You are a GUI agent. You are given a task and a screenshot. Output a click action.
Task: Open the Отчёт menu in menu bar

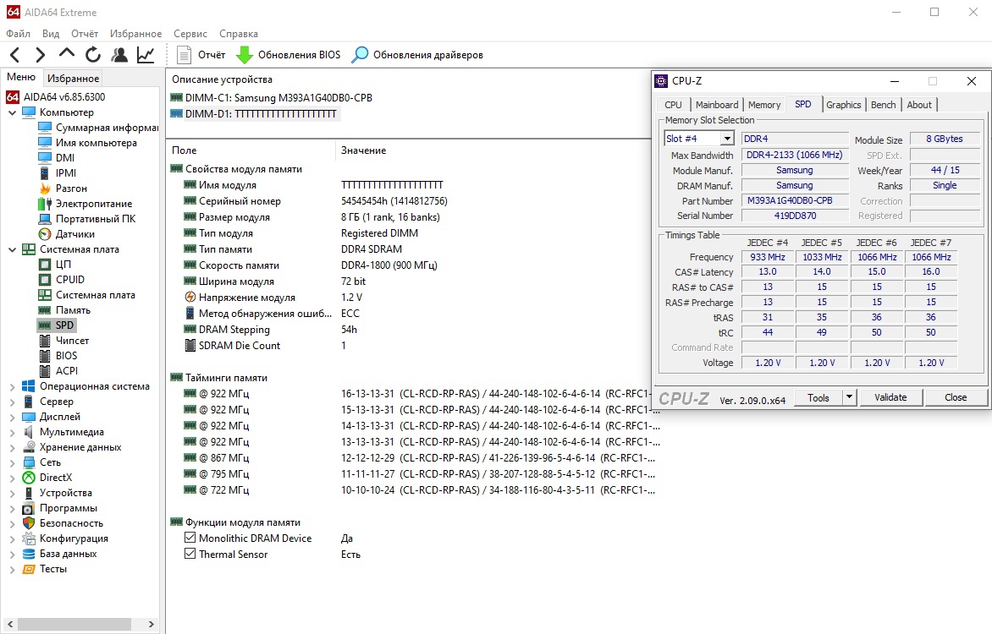point(85,34)
